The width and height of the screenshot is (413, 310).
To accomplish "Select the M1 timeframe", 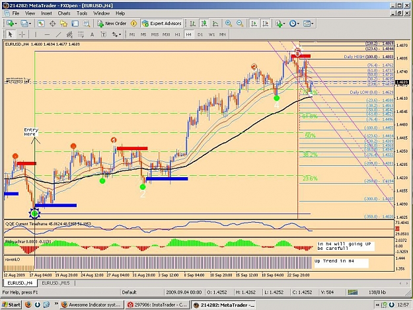I will coord(132,34).
